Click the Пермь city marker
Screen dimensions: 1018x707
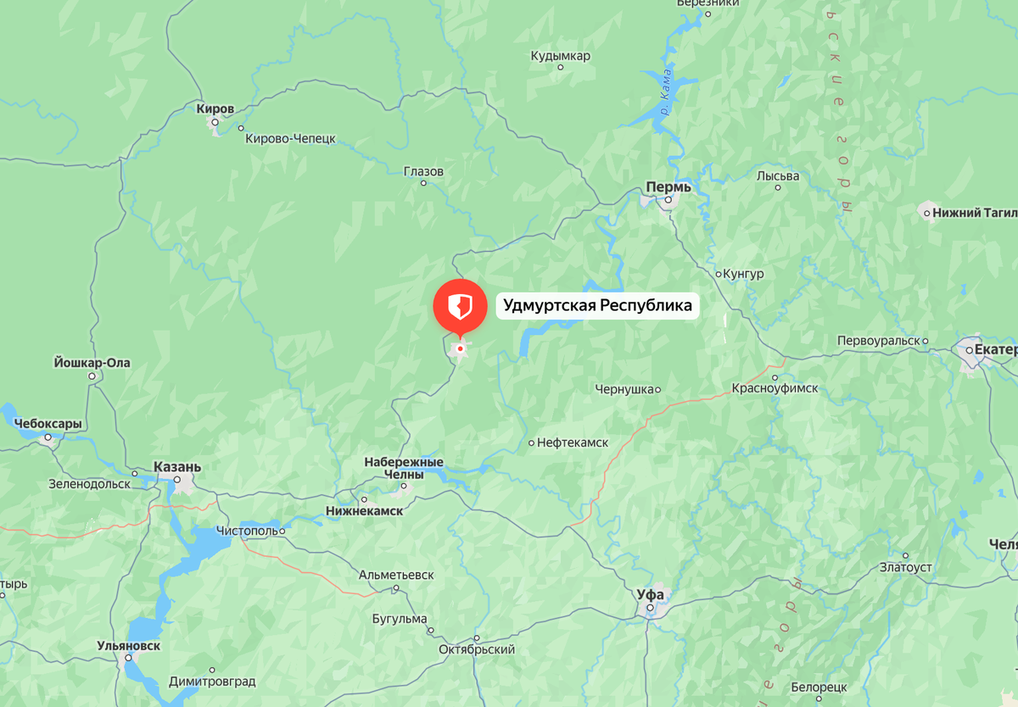pyautogui.click(x=668, y=201)
